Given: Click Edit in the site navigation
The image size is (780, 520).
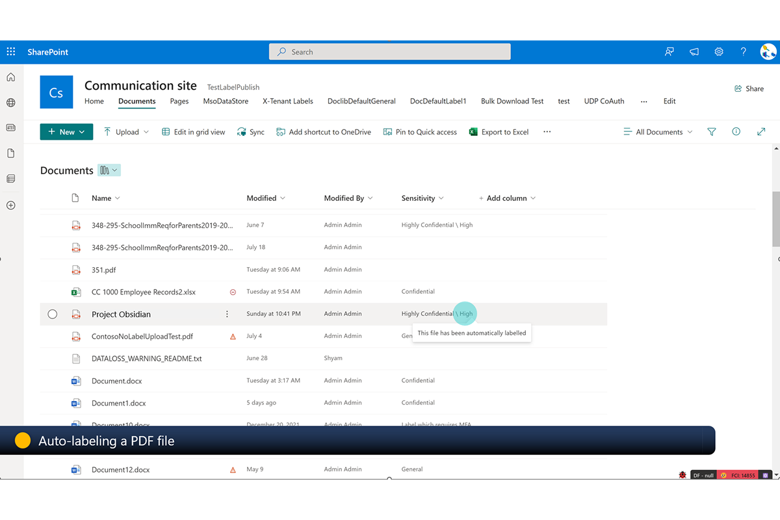Looking at the screenshot, I should 669,101.
